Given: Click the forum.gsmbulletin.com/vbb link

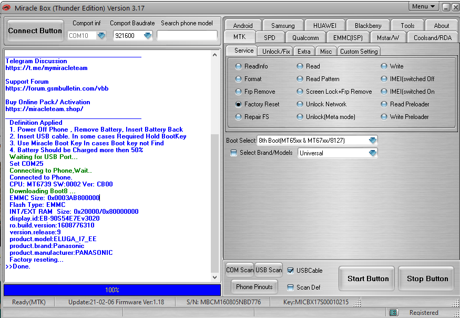Looking at the screenshot, I should 57,88.
